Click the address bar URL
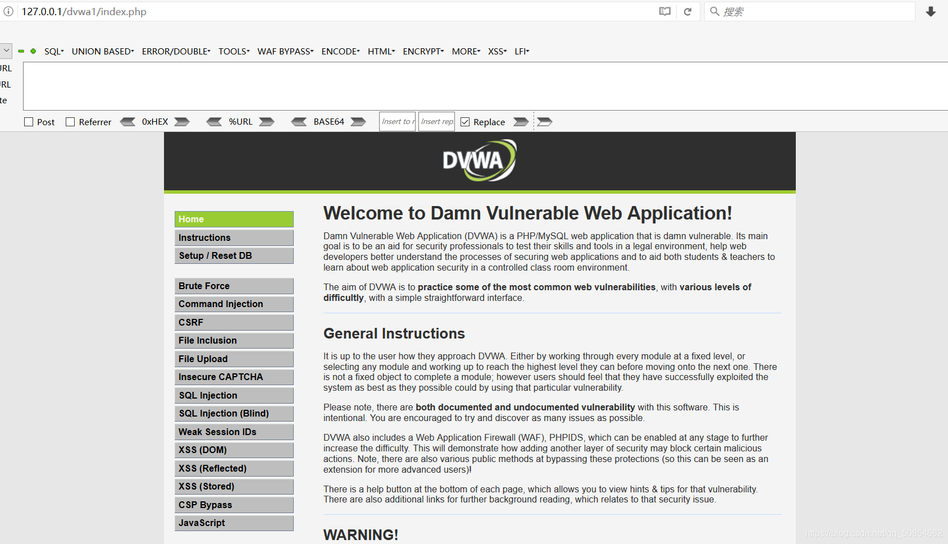Screen dimensions: 948x544 coord(84,11)
